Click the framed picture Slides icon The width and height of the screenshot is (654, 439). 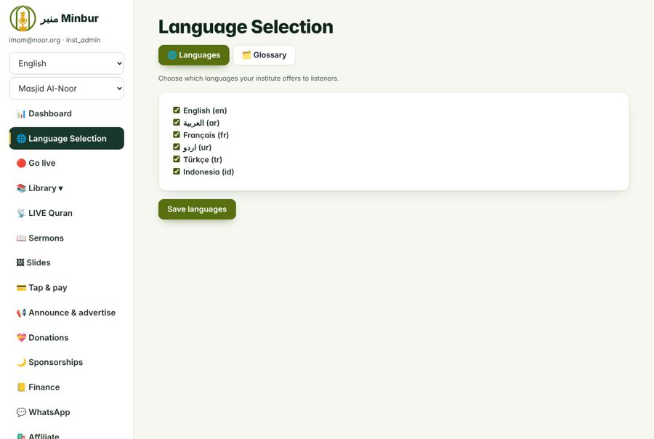tap(20, 262)
